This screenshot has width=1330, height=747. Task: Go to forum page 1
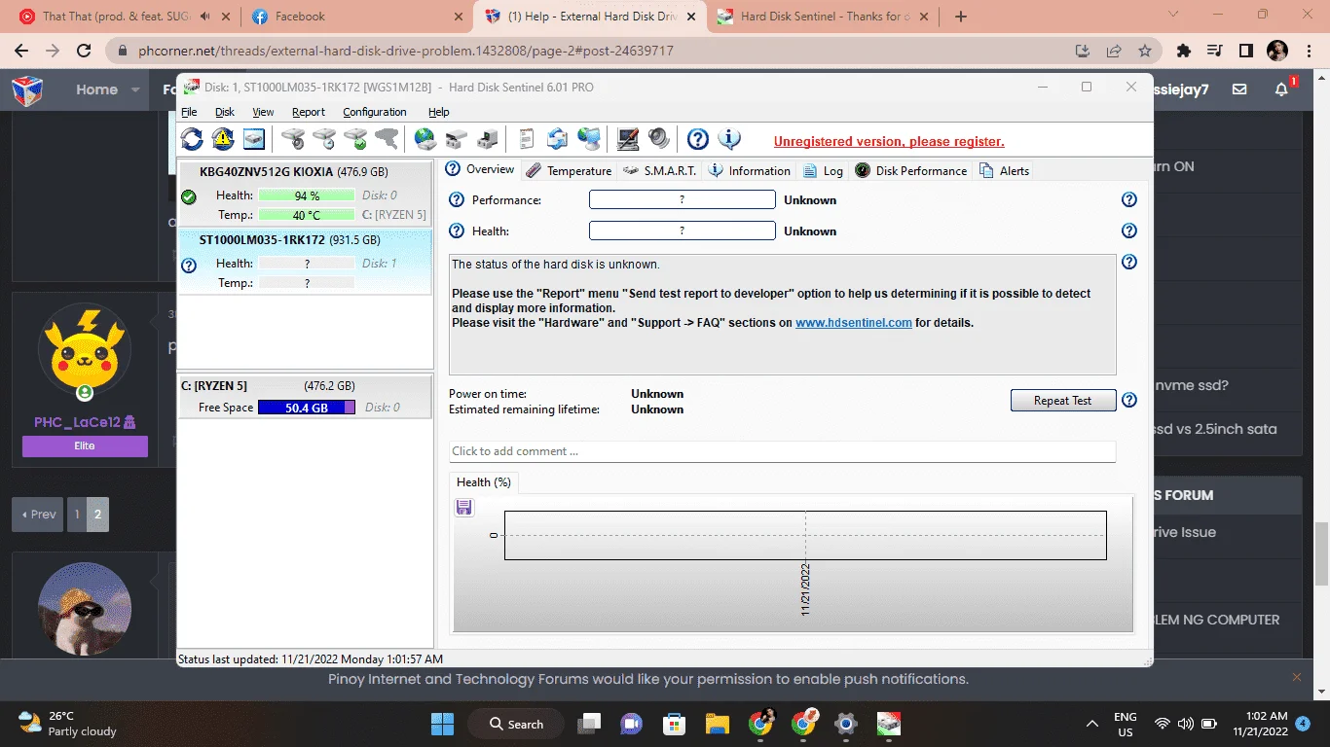coord(77,515)
